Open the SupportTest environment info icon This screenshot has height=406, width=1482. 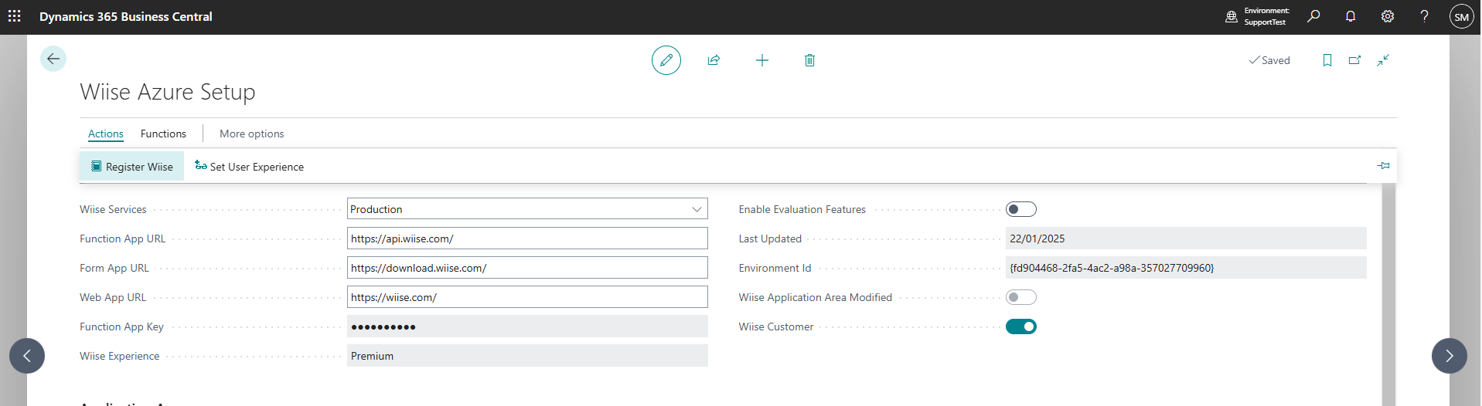[x=1232, y=16]
